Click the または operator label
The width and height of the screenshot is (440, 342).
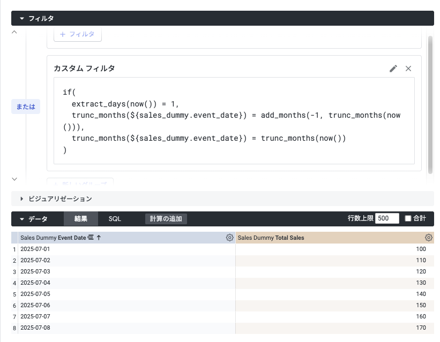26,107
